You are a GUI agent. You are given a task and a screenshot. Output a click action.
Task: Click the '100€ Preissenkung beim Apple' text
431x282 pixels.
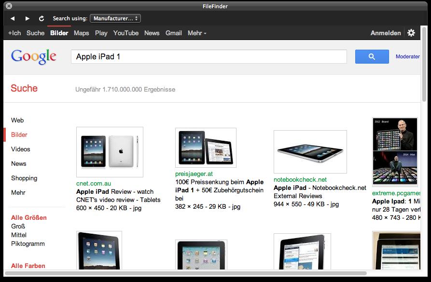pyautogui.click(x=219, y=182)
